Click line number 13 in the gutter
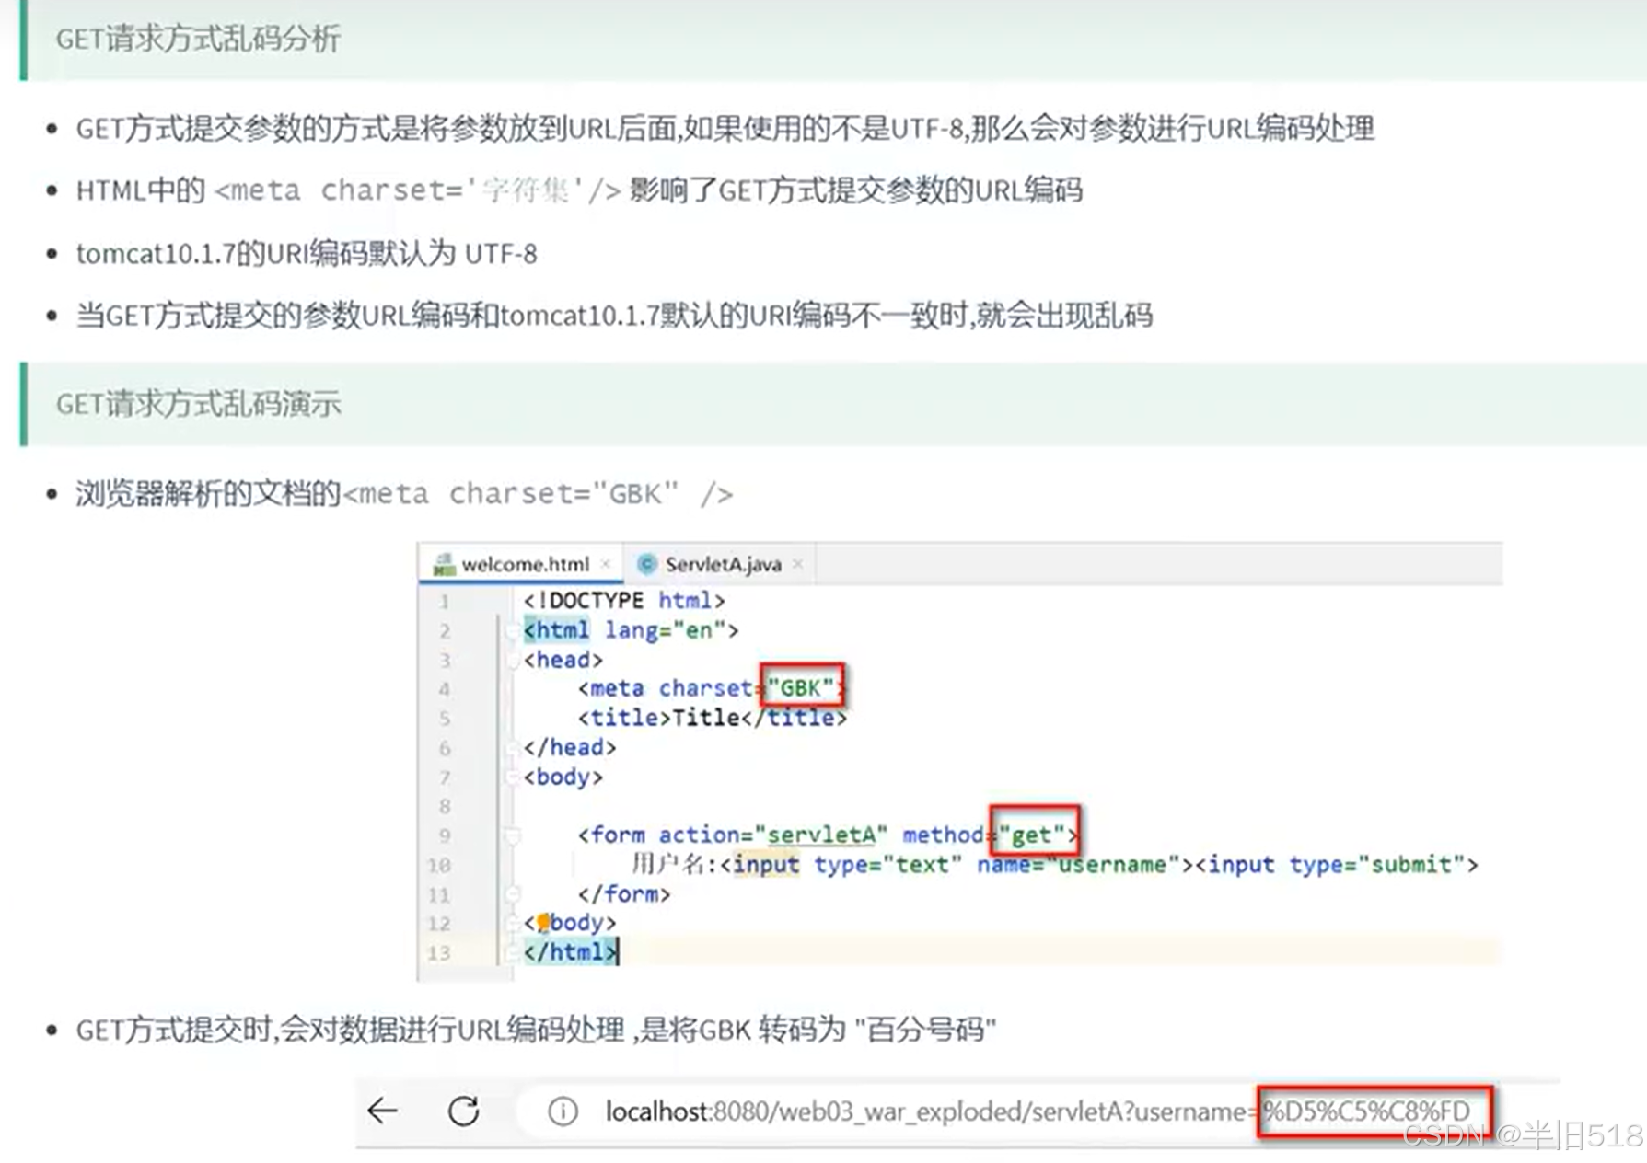The image size is (1647, 1163). click(440, 952)
